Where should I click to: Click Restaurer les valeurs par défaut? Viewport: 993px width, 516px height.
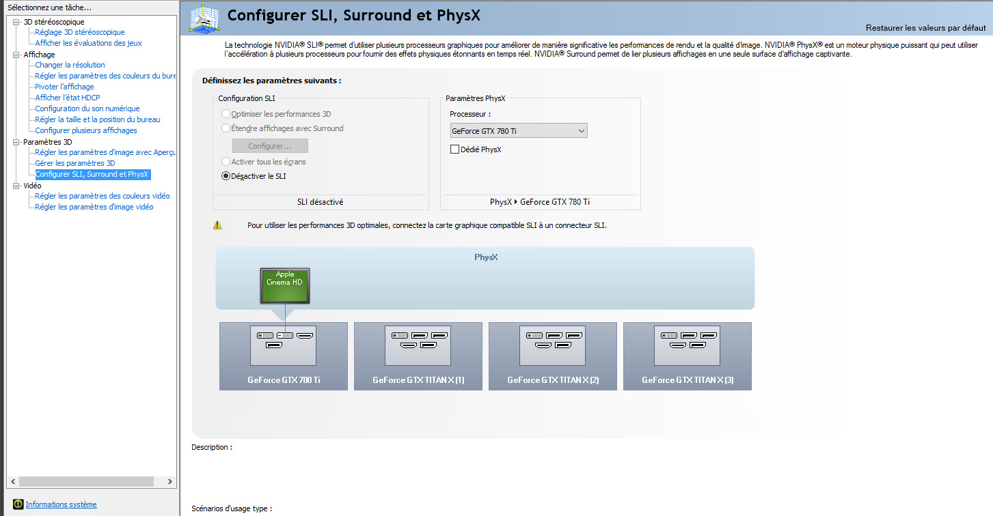[x=927, y=28]
